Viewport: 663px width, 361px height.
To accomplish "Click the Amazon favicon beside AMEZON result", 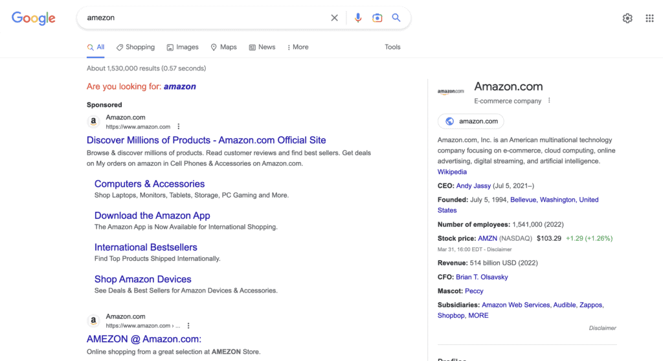I will (93, 320).
